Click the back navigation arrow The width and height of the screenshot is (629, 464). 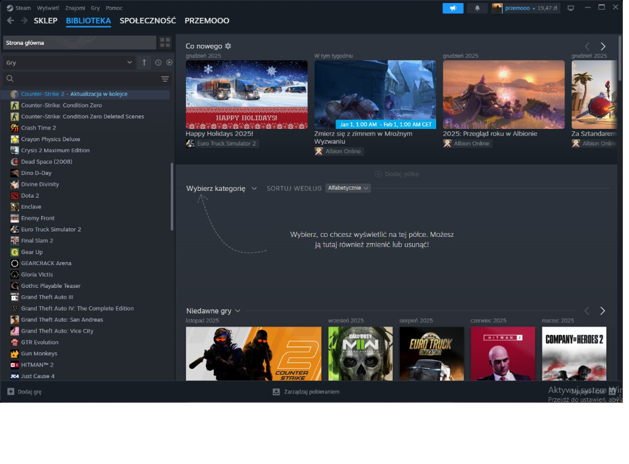tap(10, 20)
